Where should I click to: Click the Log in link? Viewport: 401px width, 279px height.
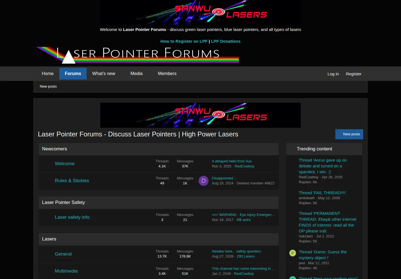pos(333,74)
